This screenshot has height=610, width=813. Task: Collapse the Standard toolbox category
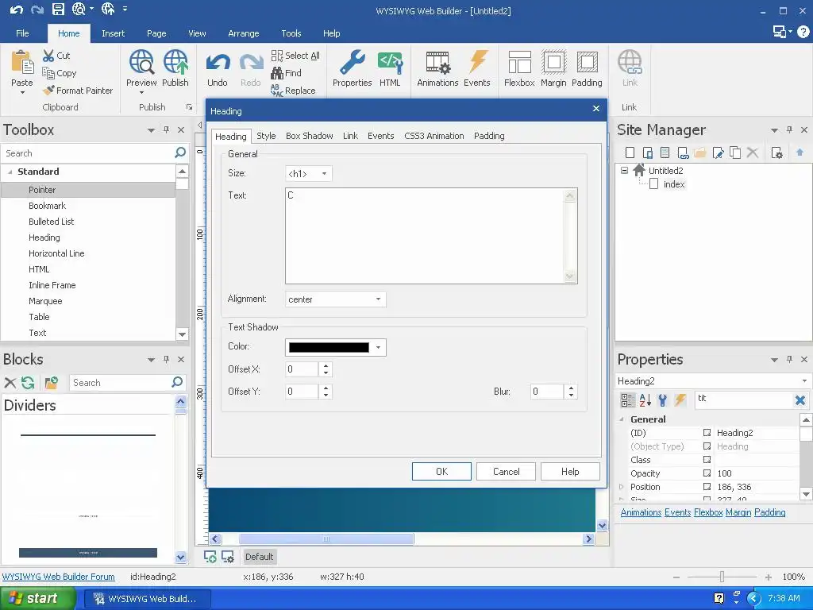pyautogui.click(x=10, y=172)
